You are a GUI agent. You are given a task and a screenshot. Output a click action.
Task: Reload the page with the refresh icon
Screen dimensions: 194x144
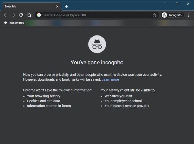pyautogui.click(x=21, y=15)
